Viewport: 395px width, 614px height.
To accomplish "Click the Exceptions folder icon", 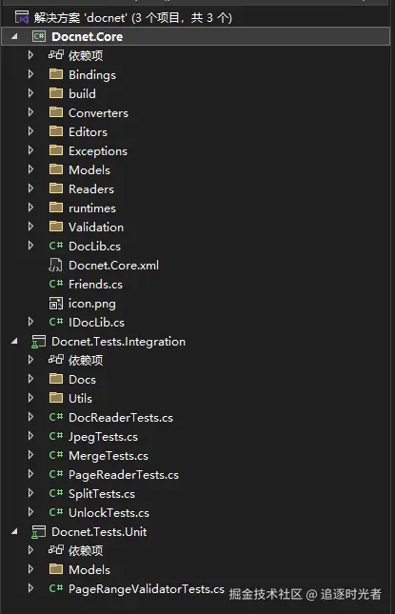I will tap(56, 150).
